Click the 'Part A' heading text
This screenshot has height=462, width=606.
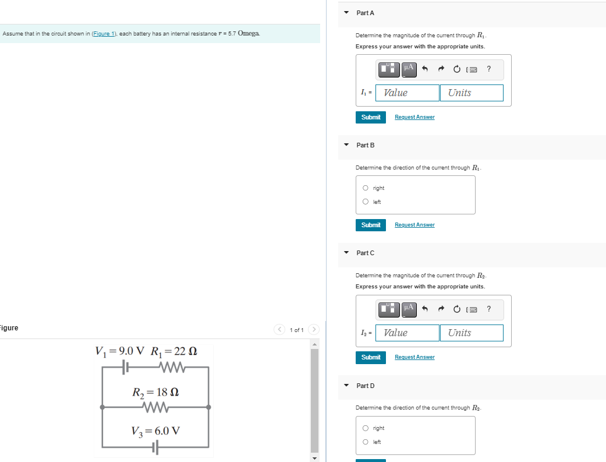click(x=365, y=13)
